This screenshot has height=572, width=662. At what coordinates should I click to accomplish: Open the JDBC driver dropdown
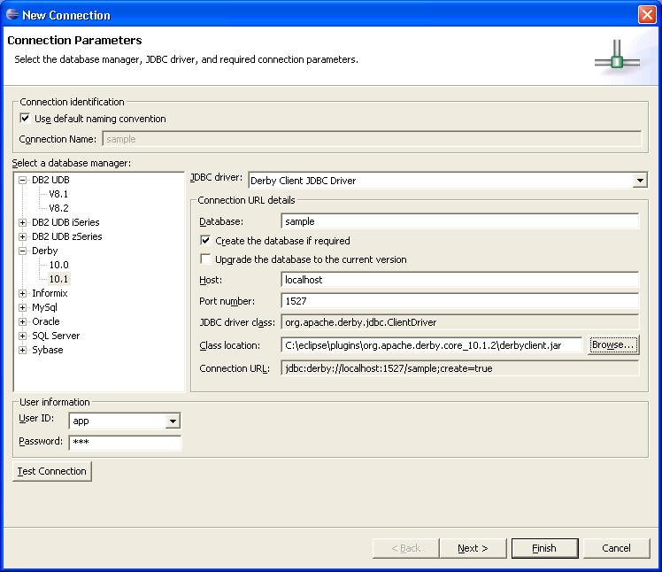(640, 181)
